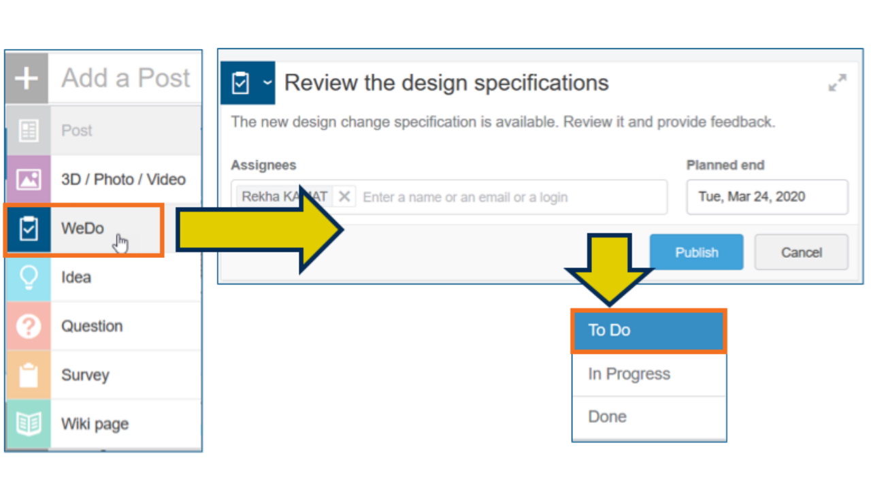Remove Rekha KAMAT from the assignees
Image resolution: width=871 pixels, height=490 pixels.
point(344,197)
